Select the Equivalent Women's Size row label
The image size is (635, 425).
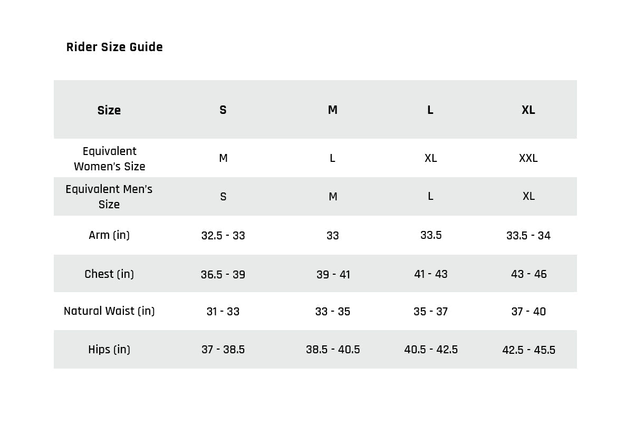tap(109, 159)
